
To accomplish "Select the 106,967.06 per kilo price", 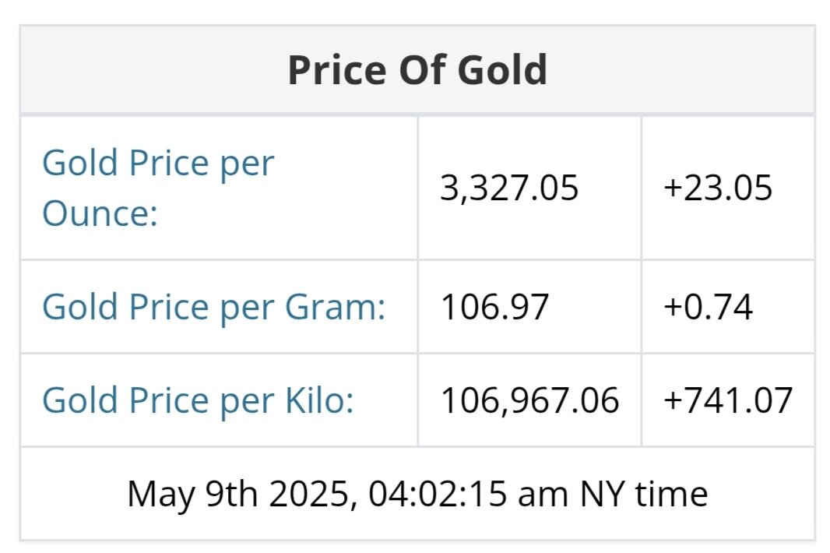I will click(529, 400).
